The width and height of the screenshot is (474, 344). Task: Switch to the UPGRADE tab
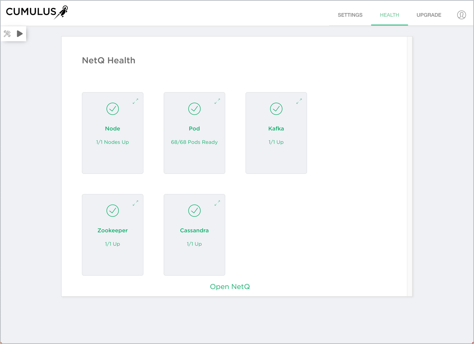pyautogui.click(x=429, y=15)
